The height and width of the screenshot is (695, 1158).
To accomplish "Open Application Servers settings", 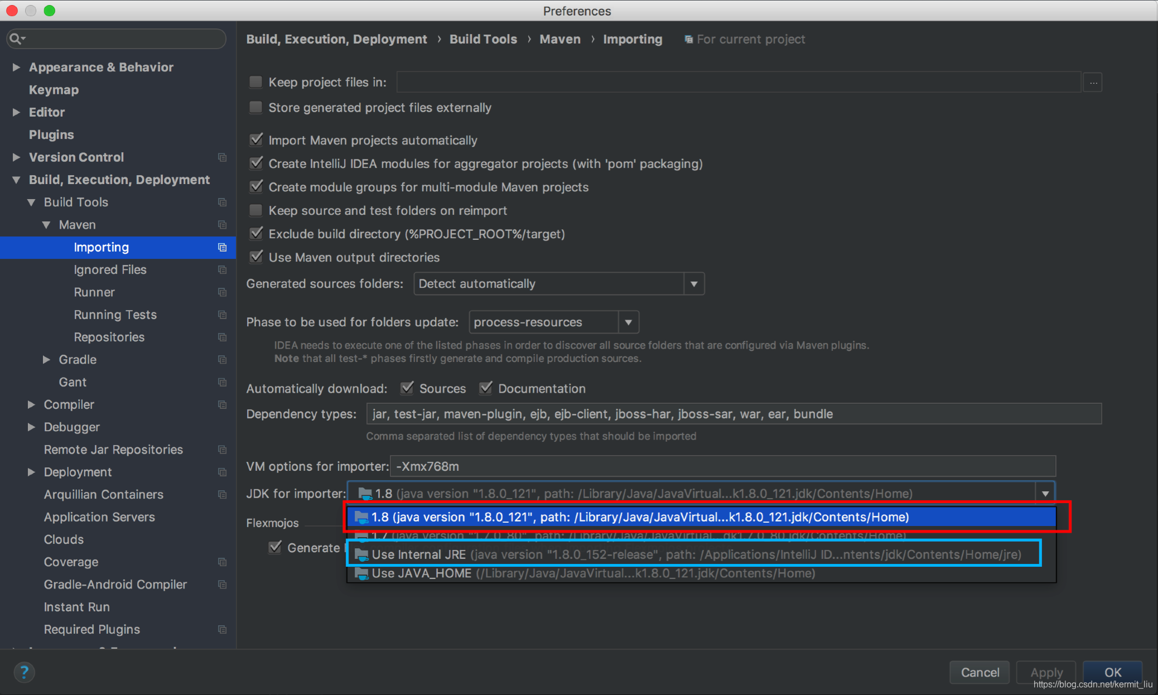I will (x=99, y=517).
